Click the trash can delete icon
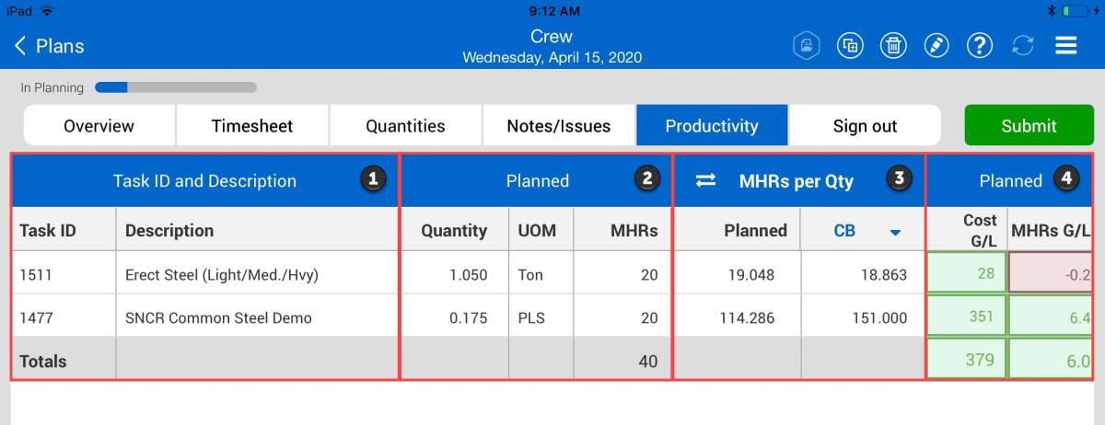The height and width of the screenshot is (425, 1105). coord(893,46)
